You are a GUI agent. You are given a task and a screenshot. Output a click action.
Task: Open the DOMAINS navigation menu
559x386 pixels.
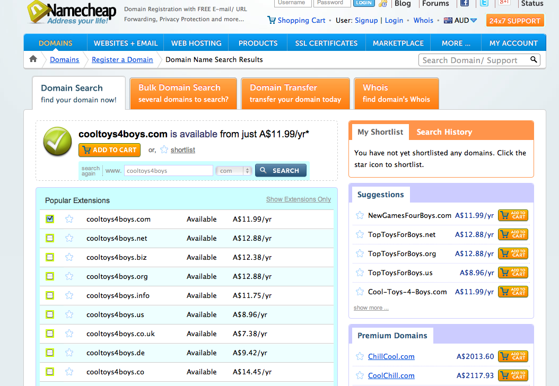(56, 43)
